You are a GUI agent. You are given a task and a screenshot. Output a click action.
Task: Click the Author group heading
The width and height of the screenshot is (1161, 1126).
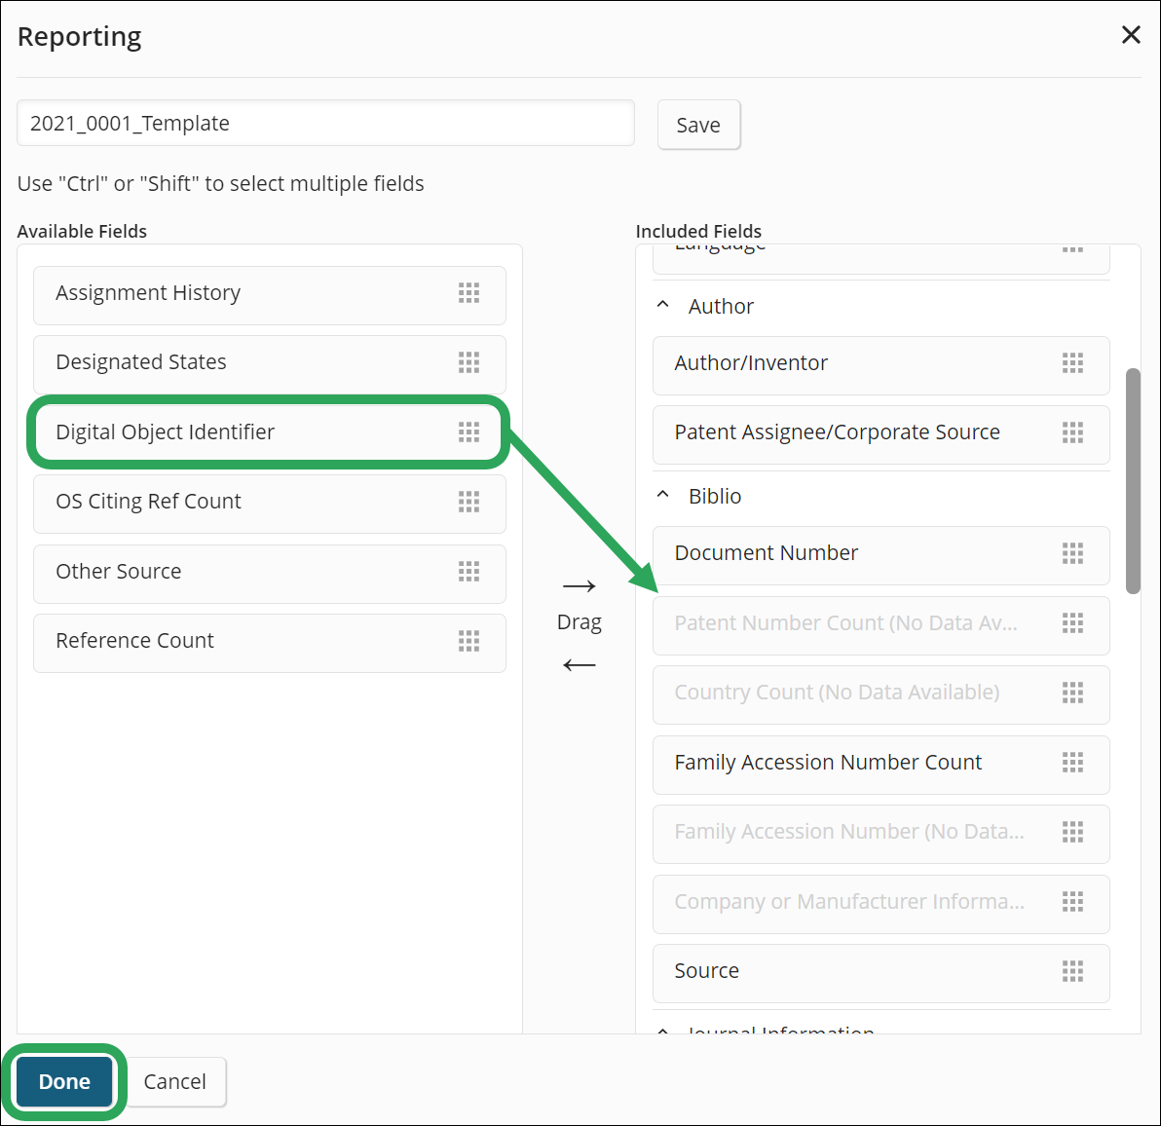[721, 307]
